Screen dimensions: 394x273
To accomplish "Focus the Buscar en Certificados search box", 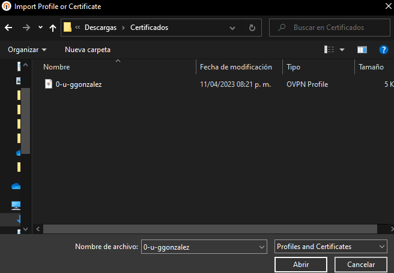I will point(329,28).
